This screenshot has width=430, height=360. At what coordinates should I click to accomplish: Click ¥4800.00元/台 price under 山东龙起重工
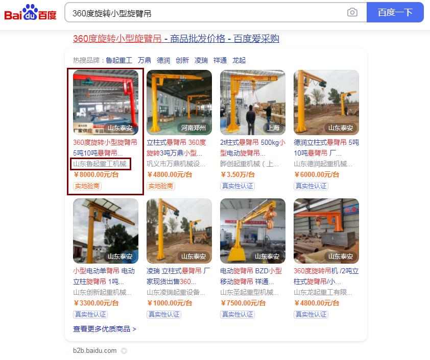click(317, 303)
